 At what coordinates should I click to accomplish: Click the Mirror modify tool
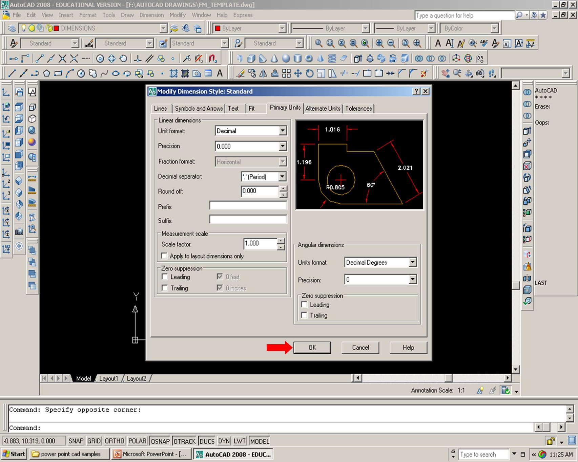[x=263, y=73]
